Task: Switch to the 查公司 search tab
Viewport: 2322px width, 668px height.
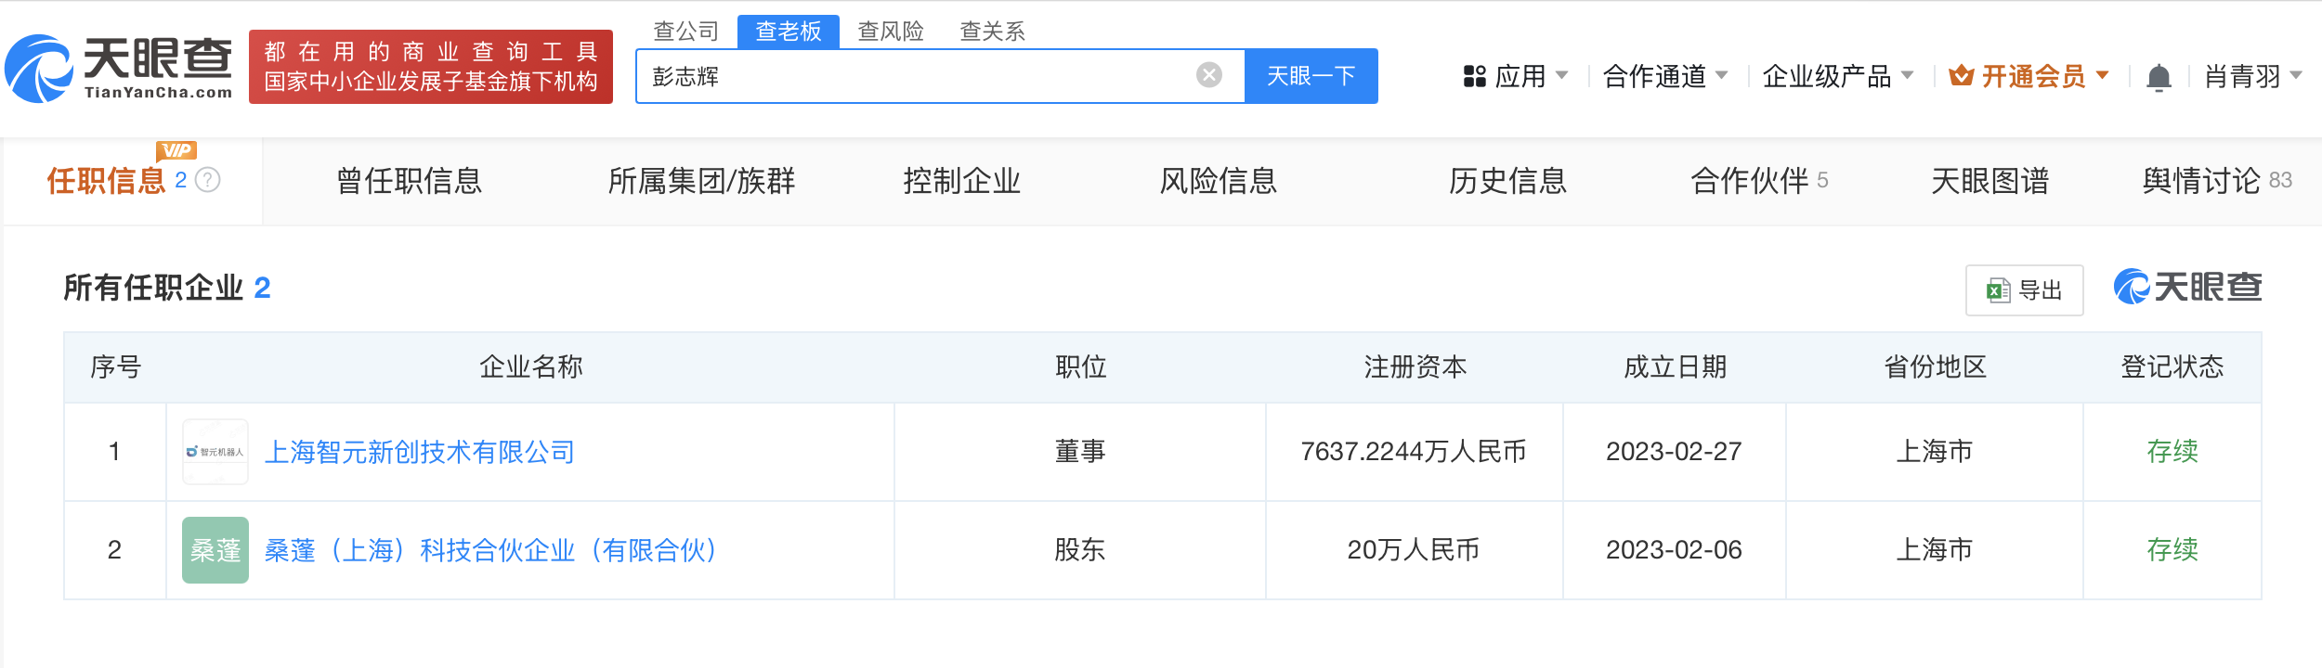Action: (686, 32)
